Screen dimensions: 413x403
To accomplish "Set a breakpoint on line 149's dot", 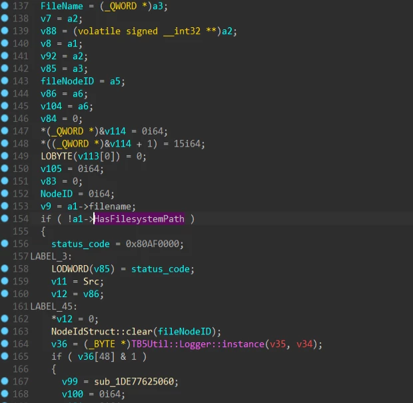I will (5, 157).
